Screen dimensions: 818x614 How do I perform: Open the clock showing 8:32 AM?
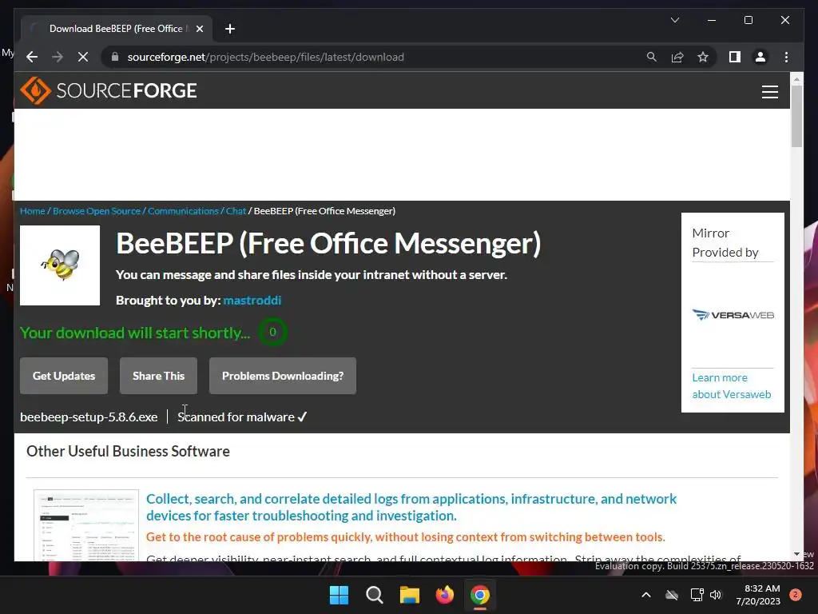758,595
